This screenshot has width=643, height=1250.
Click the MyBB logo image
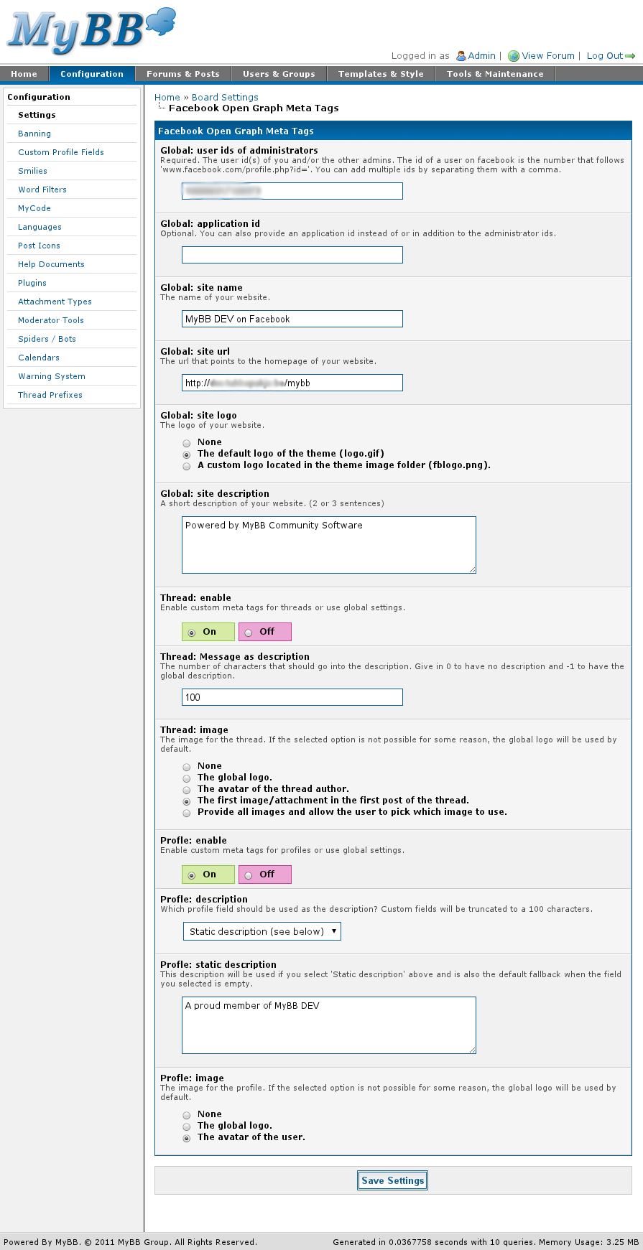tap(91, 31)
